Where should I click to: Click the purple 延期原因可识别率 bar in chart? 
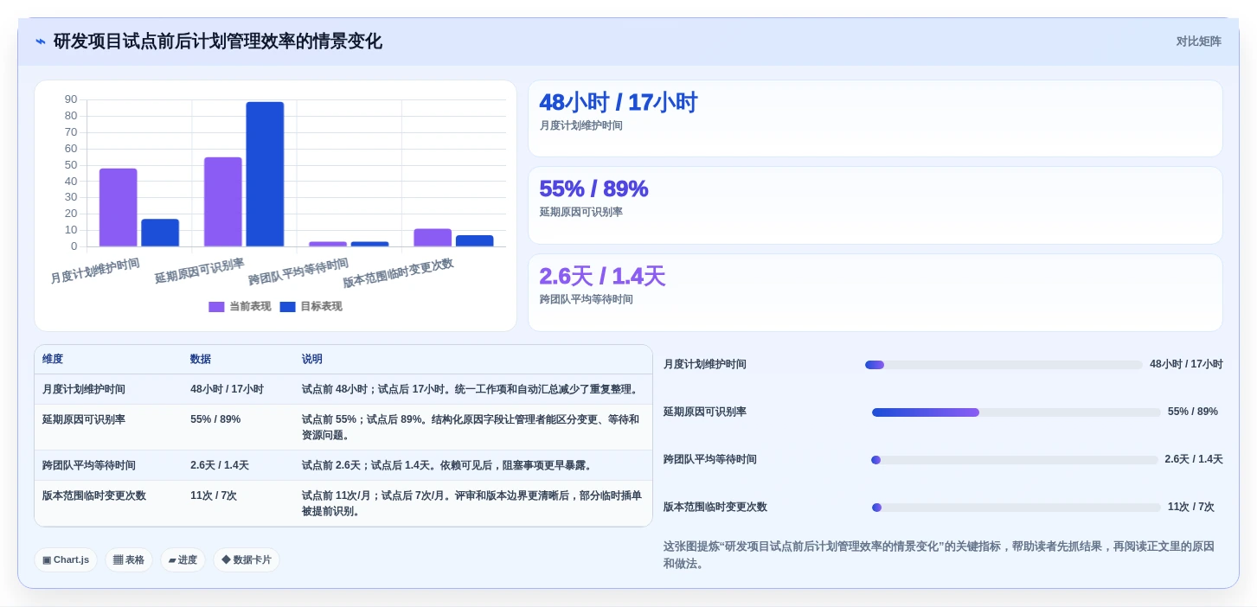[x=223, y=202]
